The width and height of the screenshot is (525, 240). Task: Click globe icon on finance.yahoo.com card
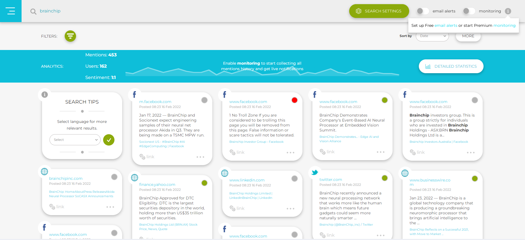pyautogui.click(x=135, y=178)
